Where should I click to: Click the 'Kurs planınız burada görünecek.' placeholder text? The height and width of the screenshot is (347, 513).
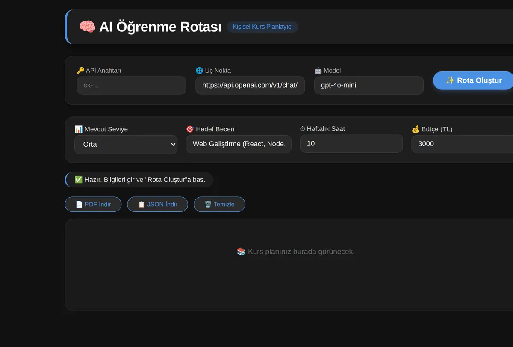301,251
